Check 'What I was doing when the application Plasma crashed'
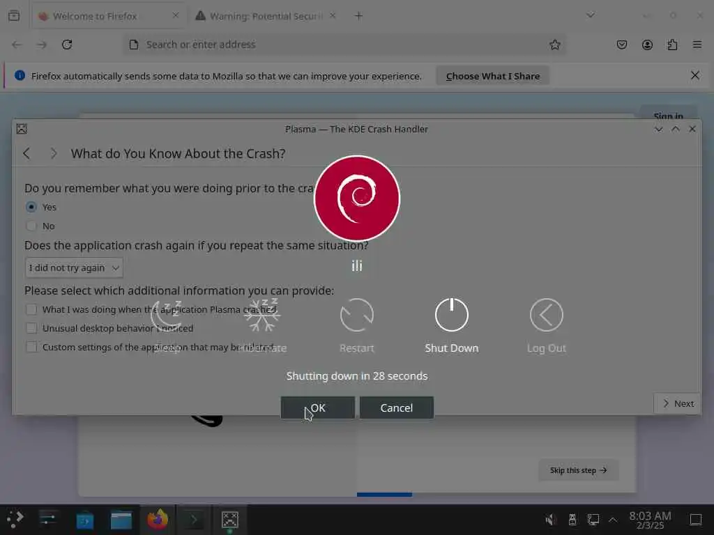This screenshot has height=535, width=714. pyautogui.click(x=31, y=309)
